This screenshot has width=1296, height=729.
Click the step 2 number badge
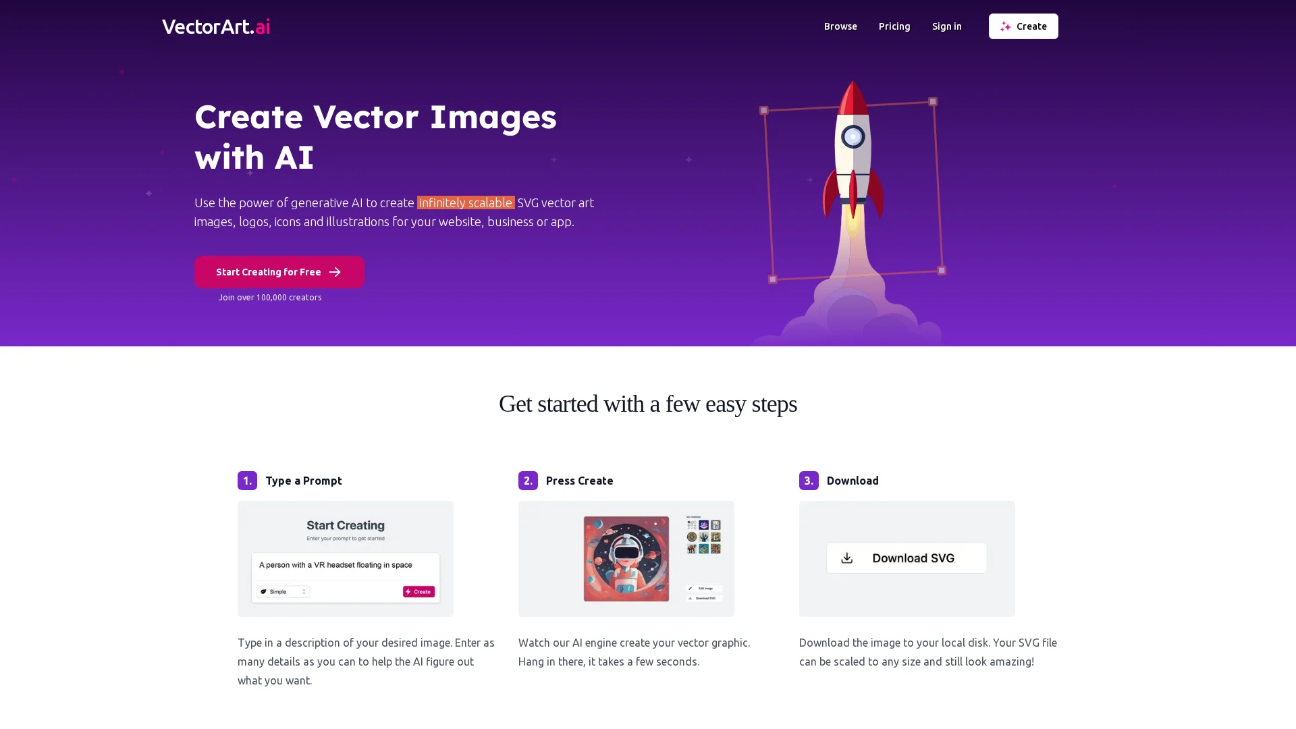(528, 481)
